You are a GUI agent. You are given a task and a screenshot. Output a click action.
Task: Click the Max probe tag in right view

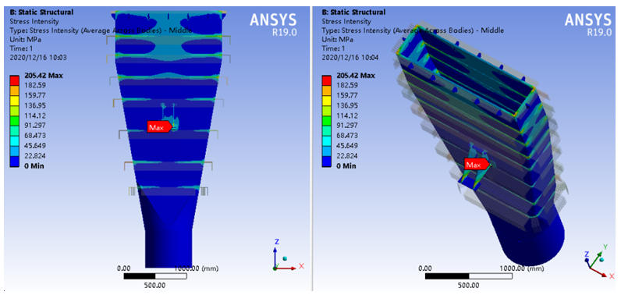477,164
